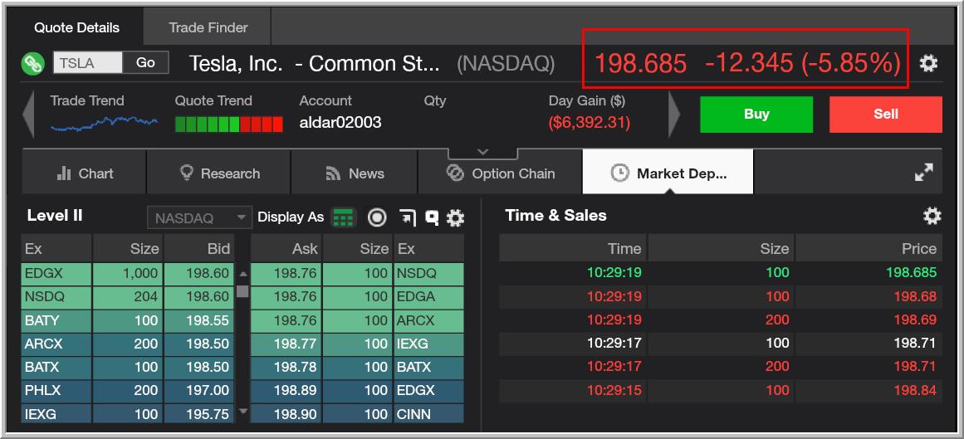Viewport: 964px width, 439px height.
Task: Click the red Sell button
Action: tap(886, 115)
